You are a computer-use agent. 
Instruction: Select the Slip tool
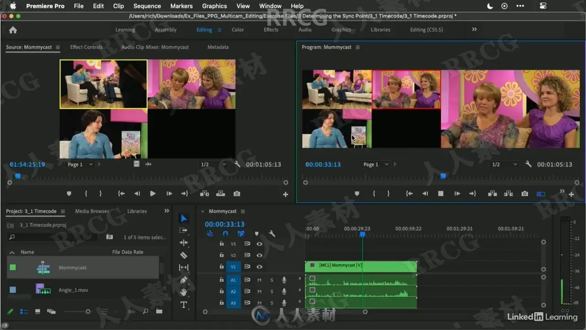184,268
